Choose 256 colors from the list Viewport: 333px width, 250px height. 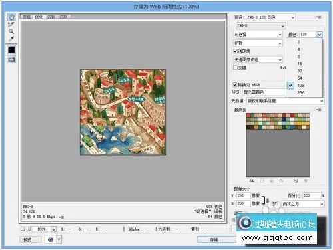304,92
